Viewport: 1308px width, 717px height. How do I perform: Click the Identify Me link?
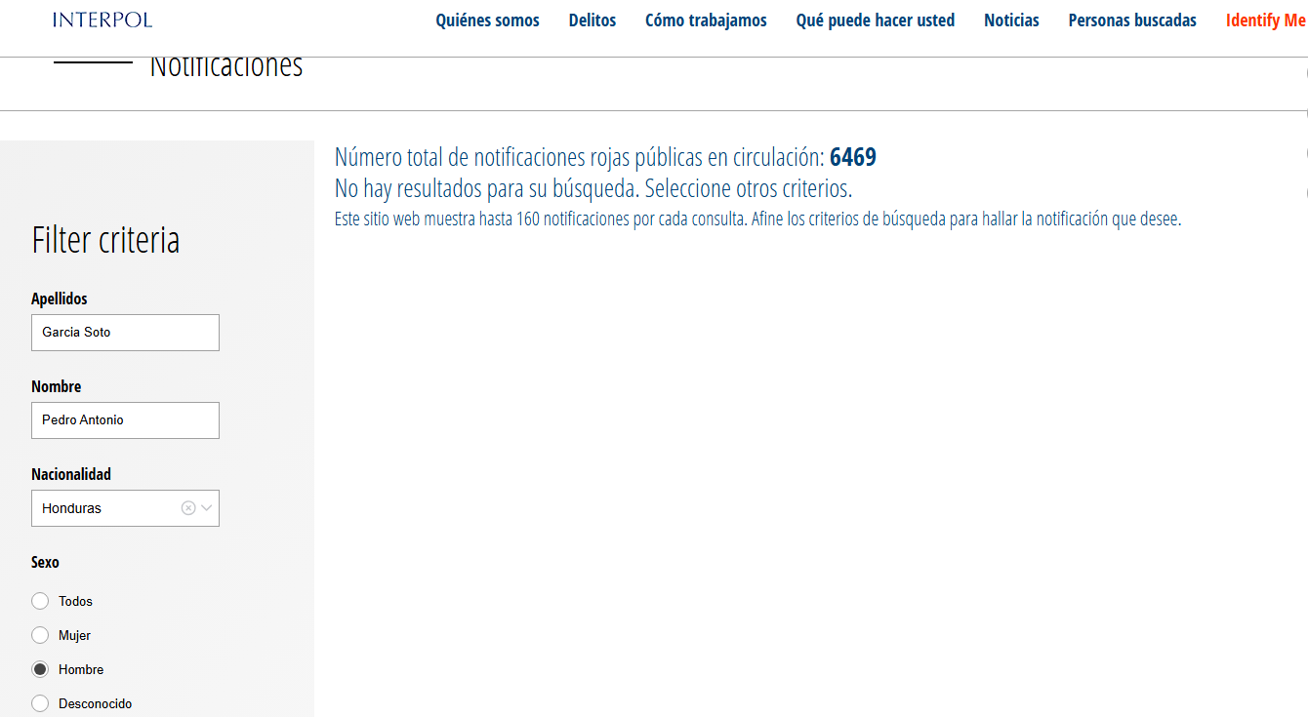(1265, 20)
